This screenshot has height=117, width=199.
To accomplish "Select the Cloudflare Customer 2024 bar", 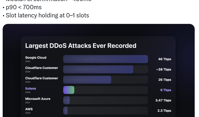I will (98, 69).
